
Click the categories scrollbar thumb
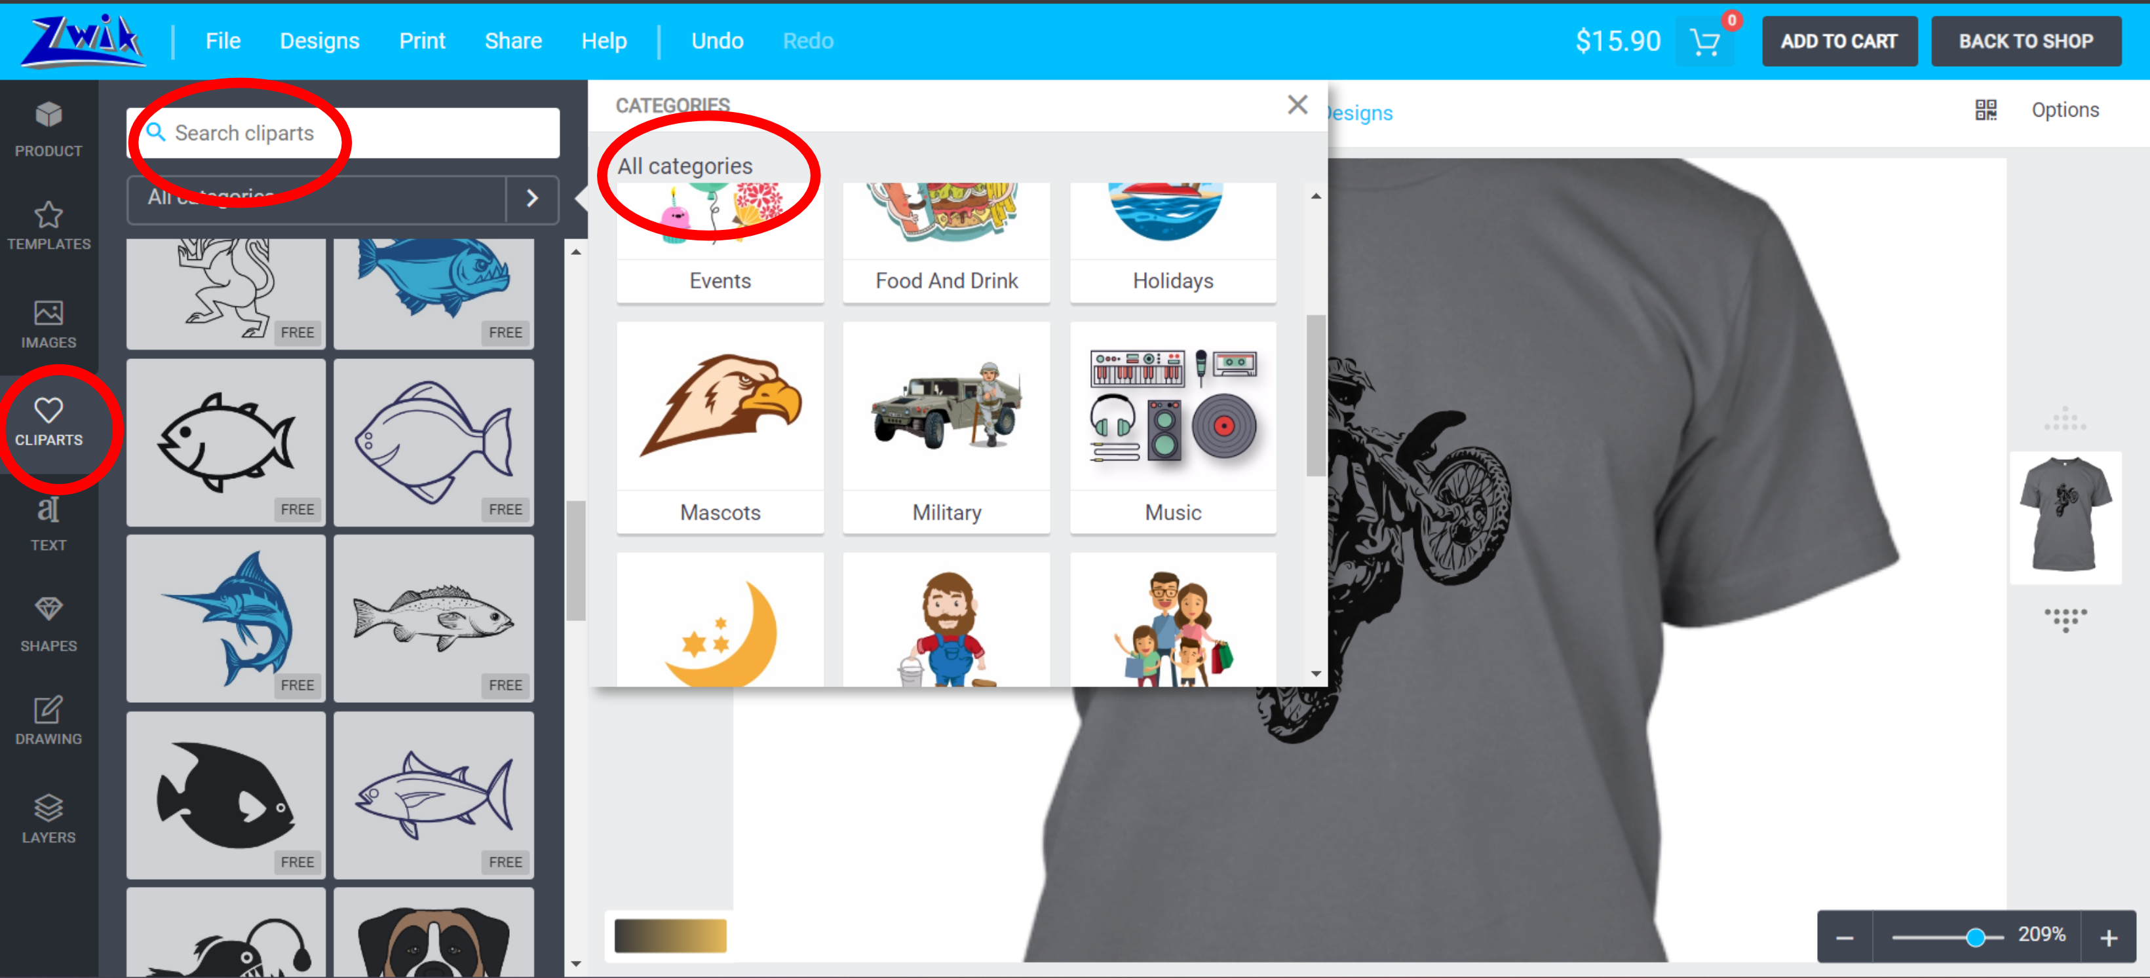(1315, 396)
